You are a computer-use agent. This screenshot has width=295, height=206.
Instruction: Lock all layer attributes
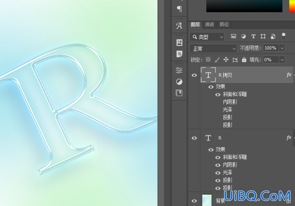[x=244, y=60]
